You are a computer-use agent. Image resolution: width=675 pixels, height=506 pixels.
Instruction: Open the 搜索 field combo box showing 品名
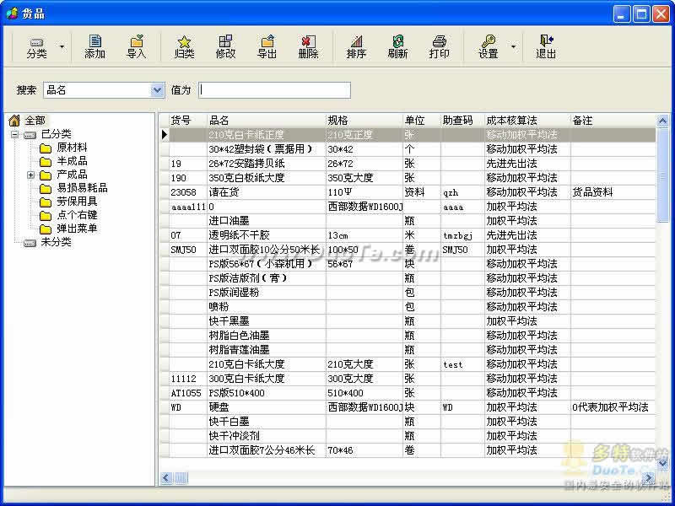[157, 90]
